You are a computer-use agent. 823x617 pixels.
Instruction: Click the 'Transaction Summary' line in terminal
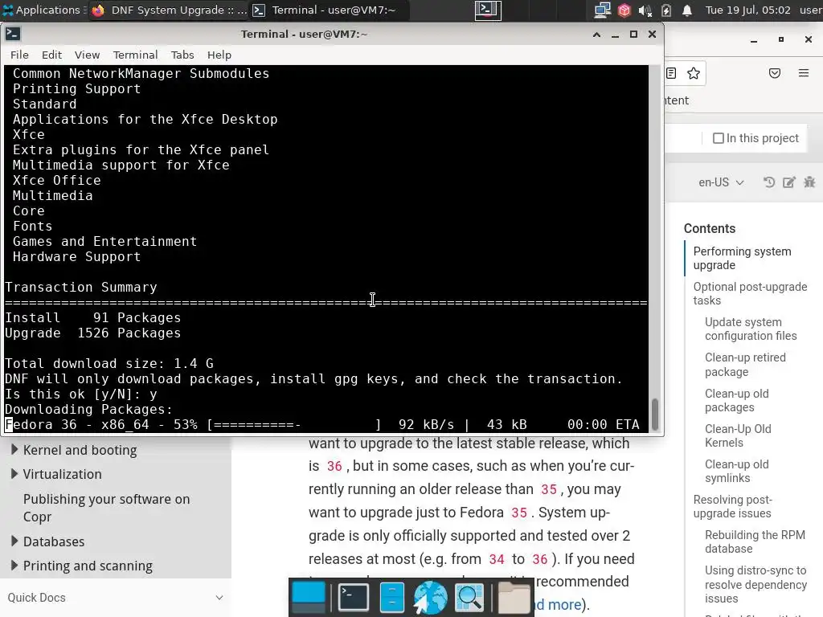[x=81, y=288]
